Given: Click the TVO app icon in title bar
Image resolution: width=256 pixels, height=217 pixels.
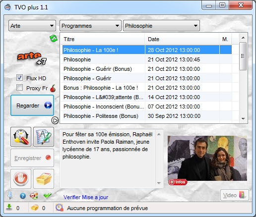Looking at the screenshot, I should 7,7.
